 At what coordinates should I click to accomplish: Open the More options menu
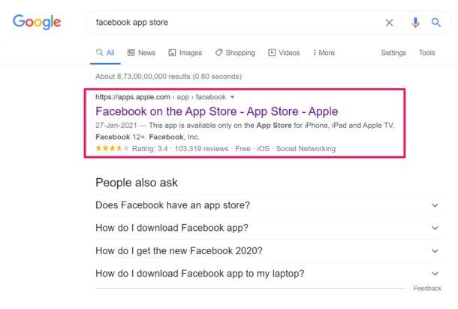point(324,53)
